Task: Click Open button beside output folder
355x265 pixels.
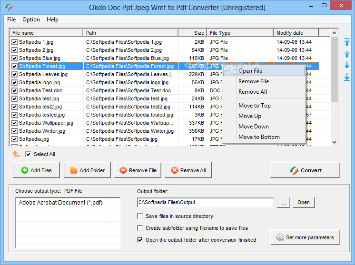Action: 304,202
